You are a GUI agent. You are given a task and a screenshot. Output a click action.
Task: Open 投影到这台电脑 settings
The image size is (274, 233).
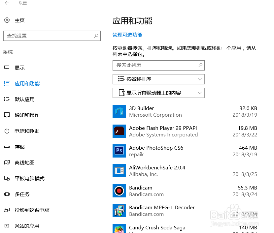pyautogui.click(x=32, y=210)
